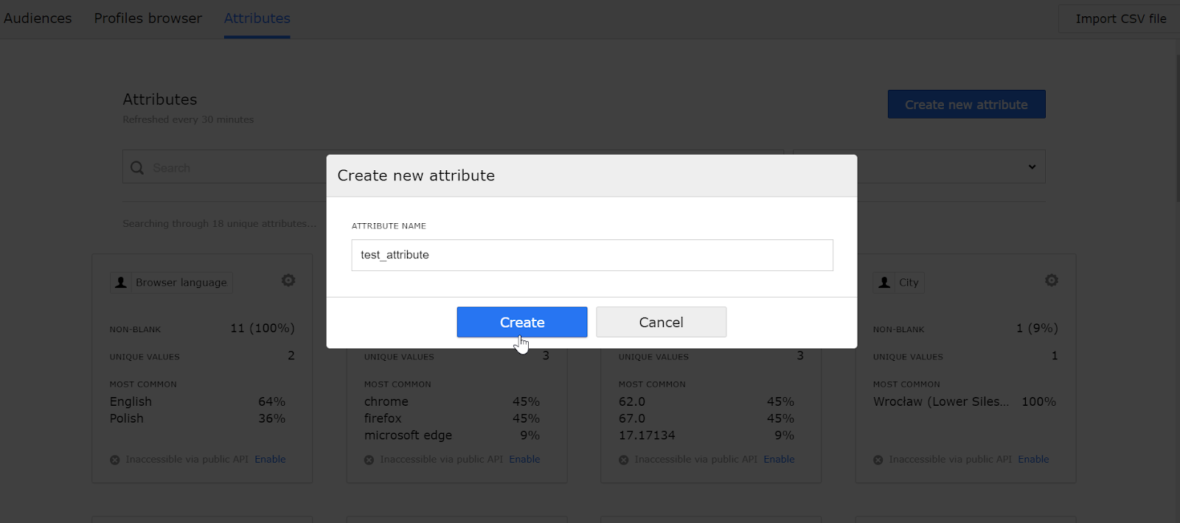Cancel the new attribute dialog

click(x=661, y=322)
